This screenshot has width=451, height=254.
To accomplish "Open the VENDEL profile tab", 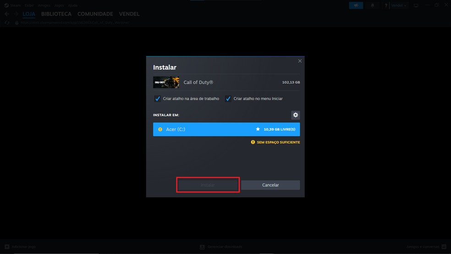I will pos(129,14).
